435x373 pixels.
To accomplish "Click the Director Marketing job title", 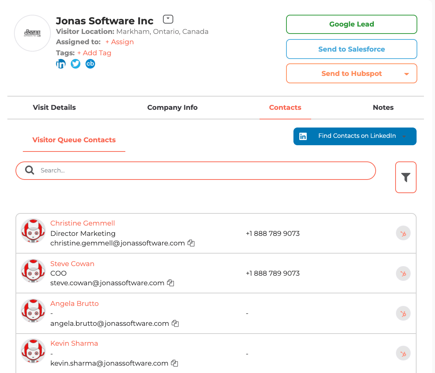I will (83, 234).
